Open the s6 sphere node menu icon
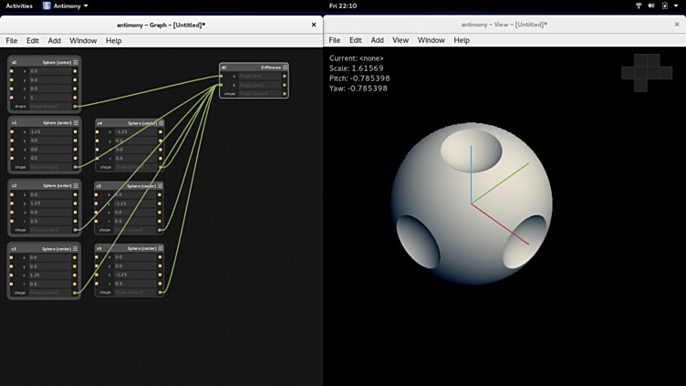The image size is (686, 386). tap(160, 248)
